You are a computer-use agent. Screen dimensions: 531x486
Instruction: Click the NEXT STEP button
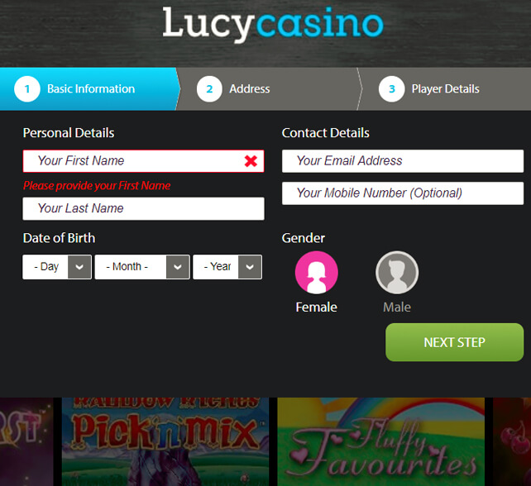(454, 342)
